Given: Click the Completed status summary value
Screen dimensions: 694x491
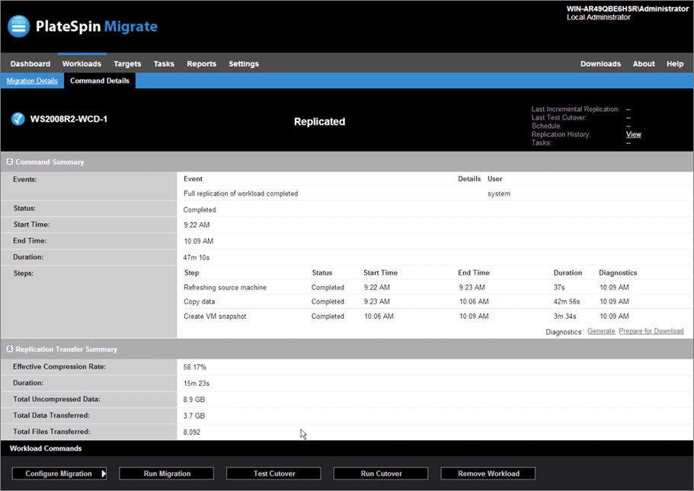Looking at the screenshot, I should (200, 210).
